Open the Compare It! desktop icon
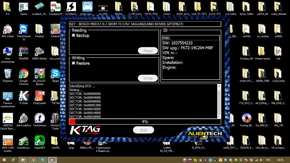The height and width of the screenshot is (163, 290). (x=55, y=8)
